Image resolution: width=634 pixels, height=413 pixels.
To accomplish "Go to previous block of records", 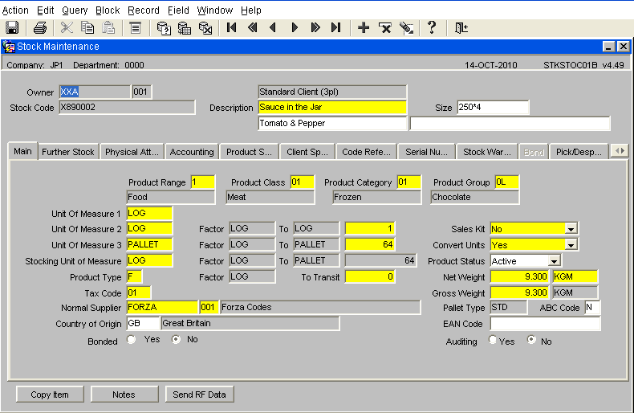I will tap(253, 27).
